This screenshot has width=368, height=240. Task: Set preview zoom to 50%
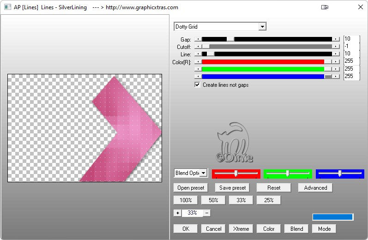click(x=213, y=200)
